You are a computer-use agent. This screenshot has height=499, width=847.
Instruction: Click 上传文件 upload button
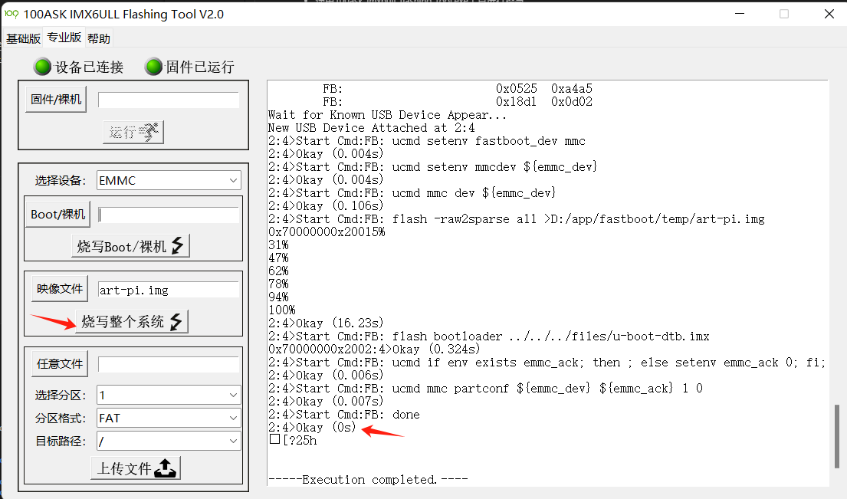[136, 468]
